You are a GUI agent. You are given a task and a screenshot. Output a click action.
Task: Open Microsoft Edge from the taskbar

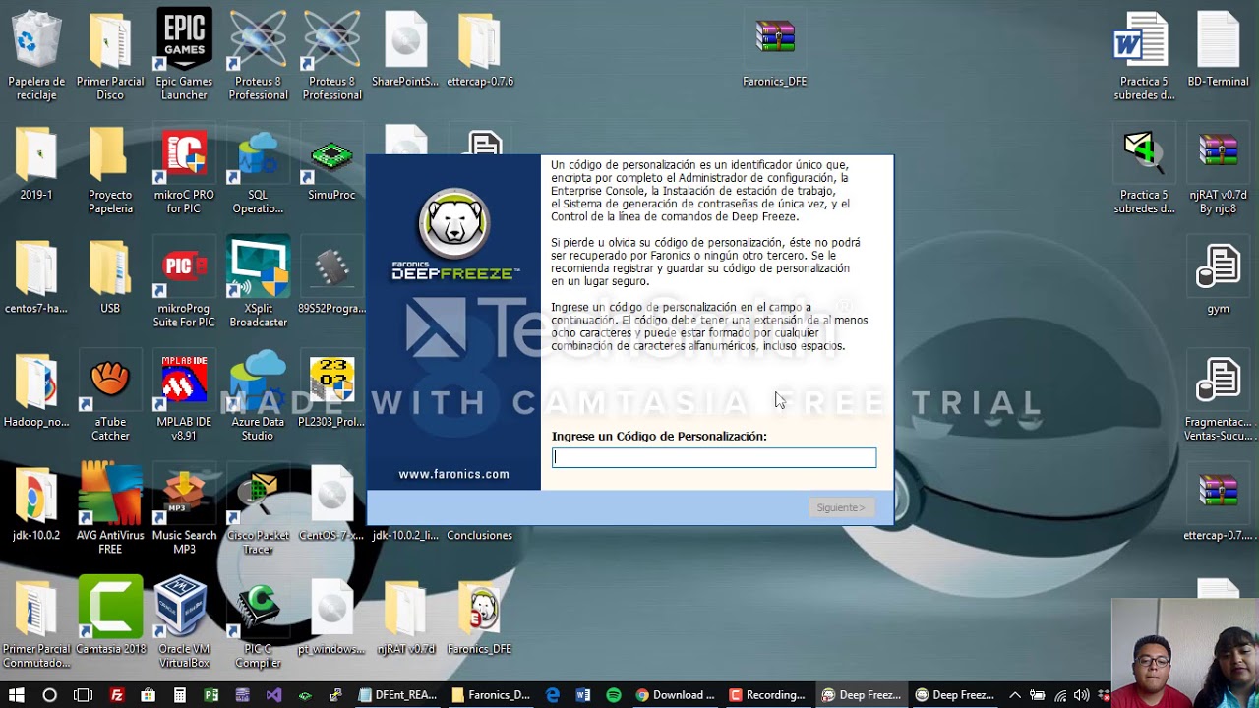pos(552,695)
